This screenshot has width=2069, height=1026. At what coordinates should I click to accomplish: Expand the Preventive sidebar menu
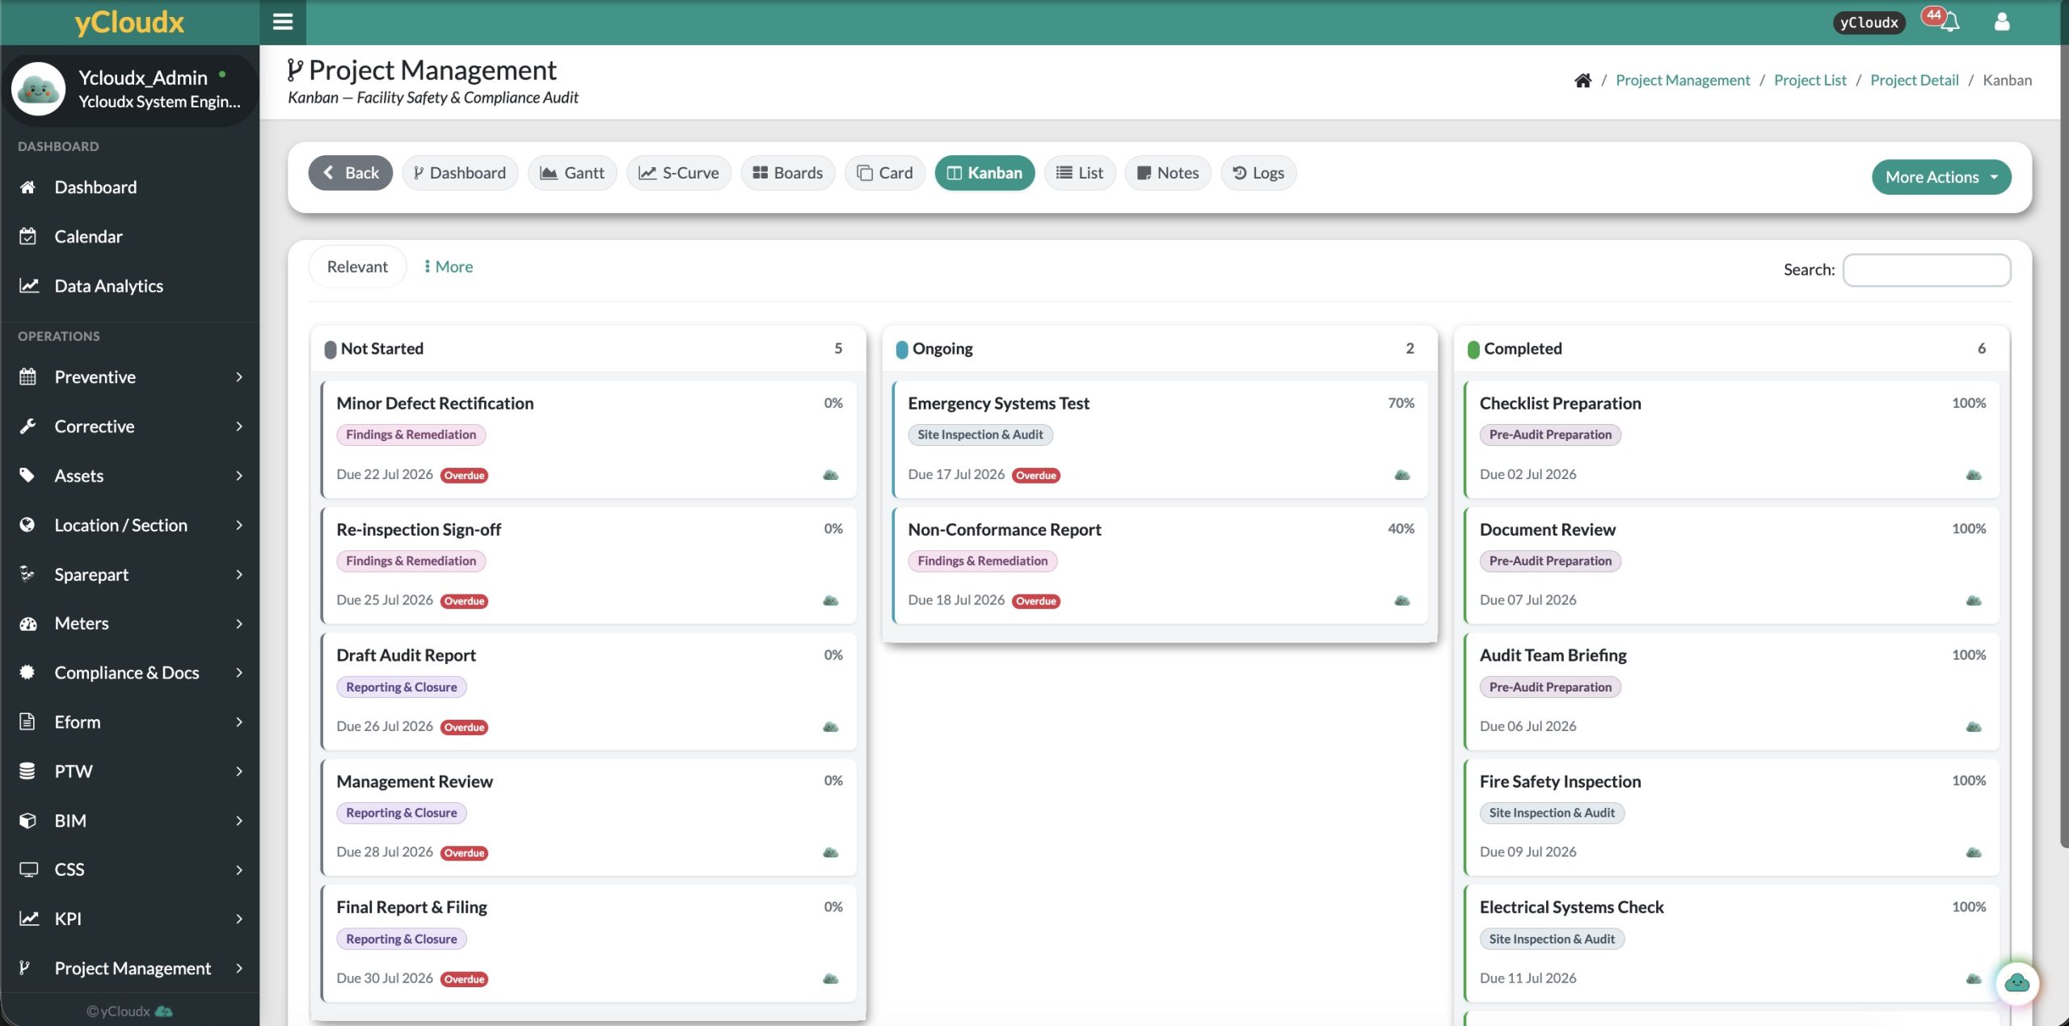(129, 377)
